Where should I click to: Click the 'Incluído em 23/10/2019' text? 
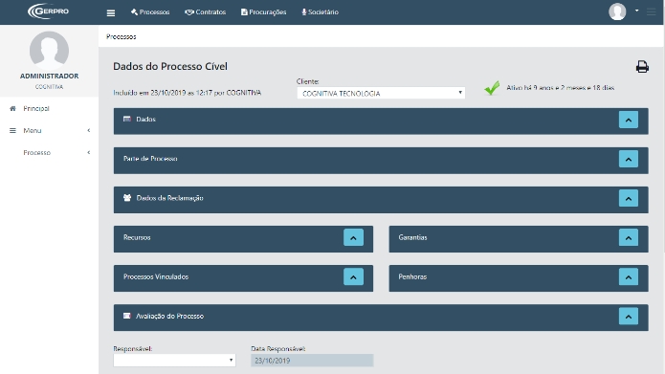click(x=187, y=93)
